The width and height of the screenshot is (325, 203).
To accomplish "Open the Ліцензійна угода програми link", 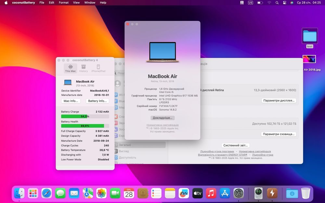I will coord(217,151).
